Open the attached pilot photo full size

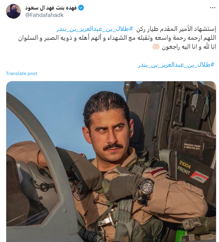tap(111, 161)
